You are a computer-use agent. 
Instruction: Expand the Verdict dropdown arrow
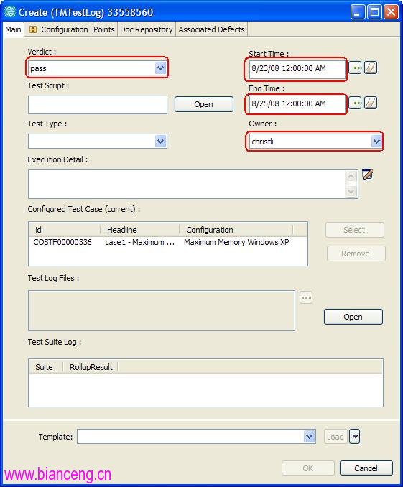click(160, 68)
